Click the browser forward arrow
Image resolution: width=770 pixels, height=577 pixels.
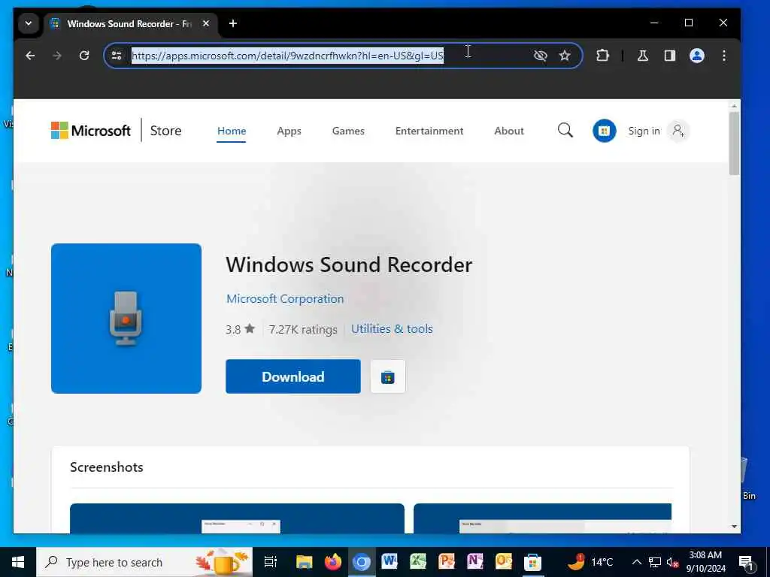(x=57, y=56)
